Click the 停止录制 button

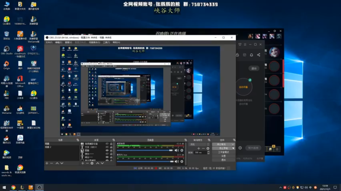coord(223,148)
